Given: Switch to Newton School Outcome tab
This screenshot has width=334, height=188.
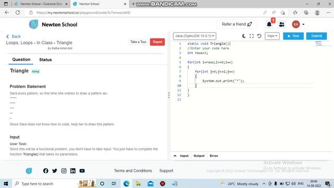Looking at the screenshot, I should tap(41, 4).
